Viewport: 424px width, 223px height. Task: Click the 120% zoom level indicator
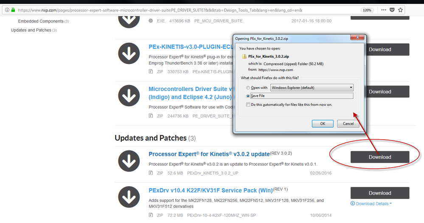tap(367, 10)
